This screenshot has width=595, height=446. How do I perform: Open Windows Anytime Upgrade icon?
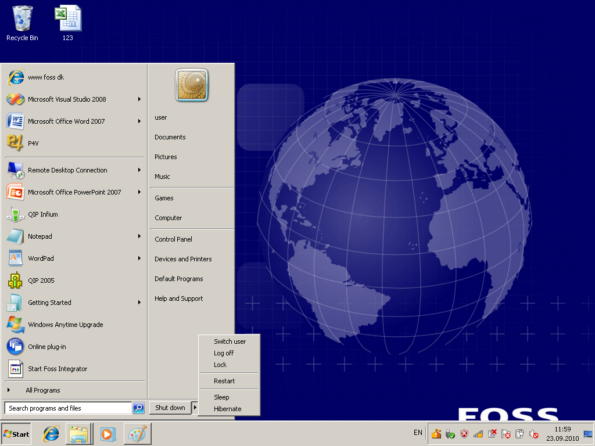[x=16, y=325]
